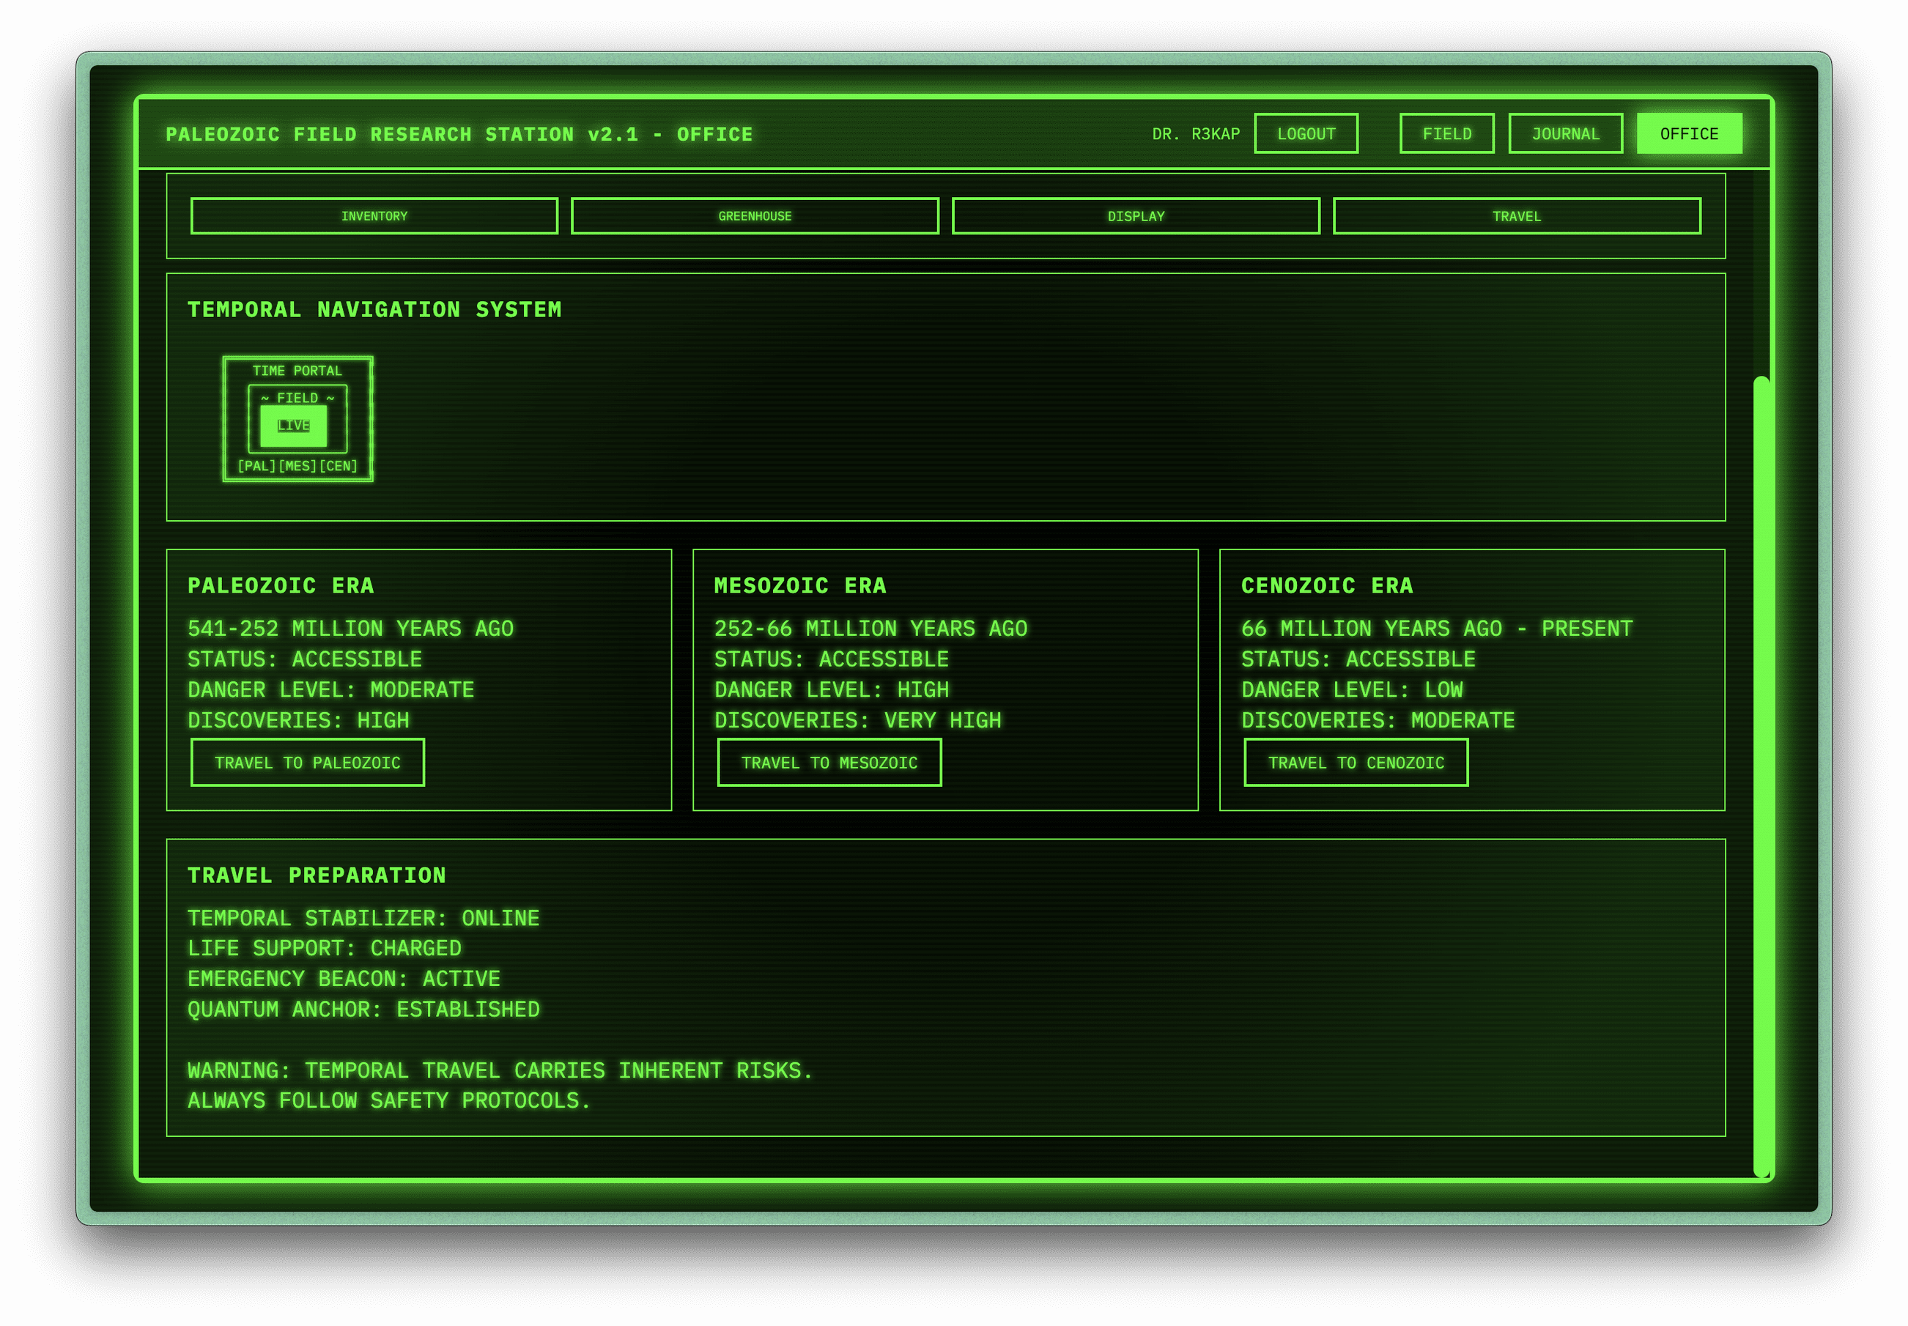1908x1326 pixels.
Task: Click the CENOZOIC ERA heading
Action: pos(1326,586)
